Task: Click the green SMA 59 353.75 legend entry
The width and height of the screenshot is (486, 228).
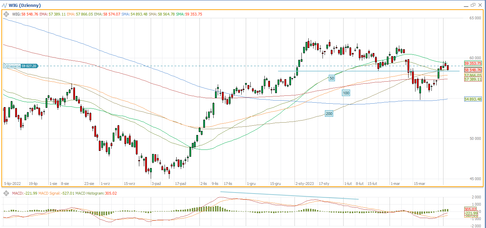Action: (x=189, y=14)
